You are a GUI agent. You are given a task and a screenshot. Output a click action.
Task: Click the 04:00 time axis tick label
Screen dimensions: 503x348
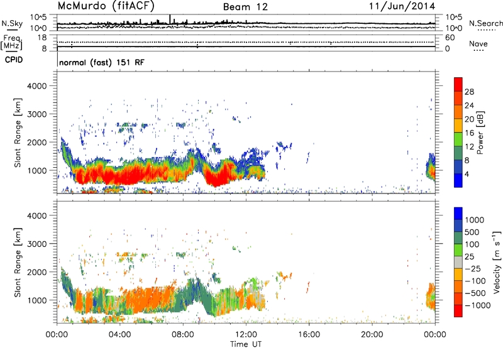tap(119, 335)
